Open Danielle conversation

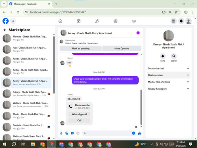coord(26,127)
